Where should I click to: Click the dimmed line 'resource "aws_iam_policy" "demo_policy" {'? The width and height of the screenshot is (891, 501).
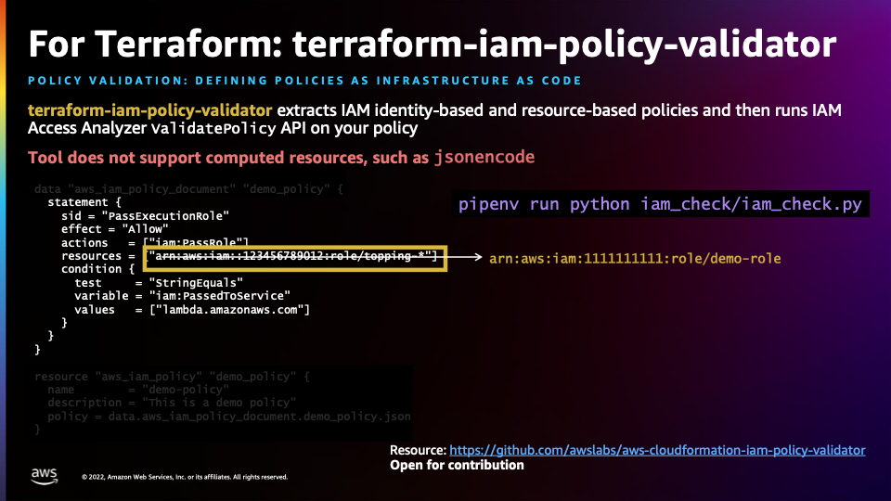(x=173, y=377)
